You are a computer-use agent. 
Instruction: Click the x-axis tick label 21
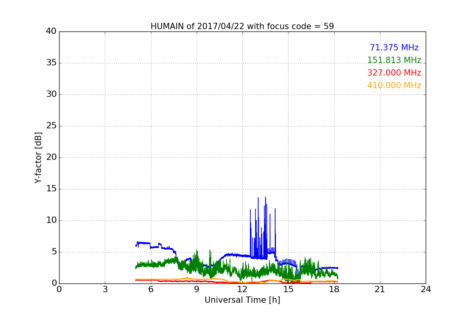380,289
